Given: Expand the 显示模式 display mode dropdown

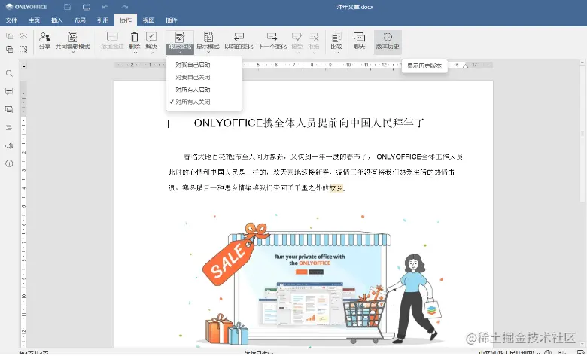Looking at the screenshot, I should click(x=208, y=53).
